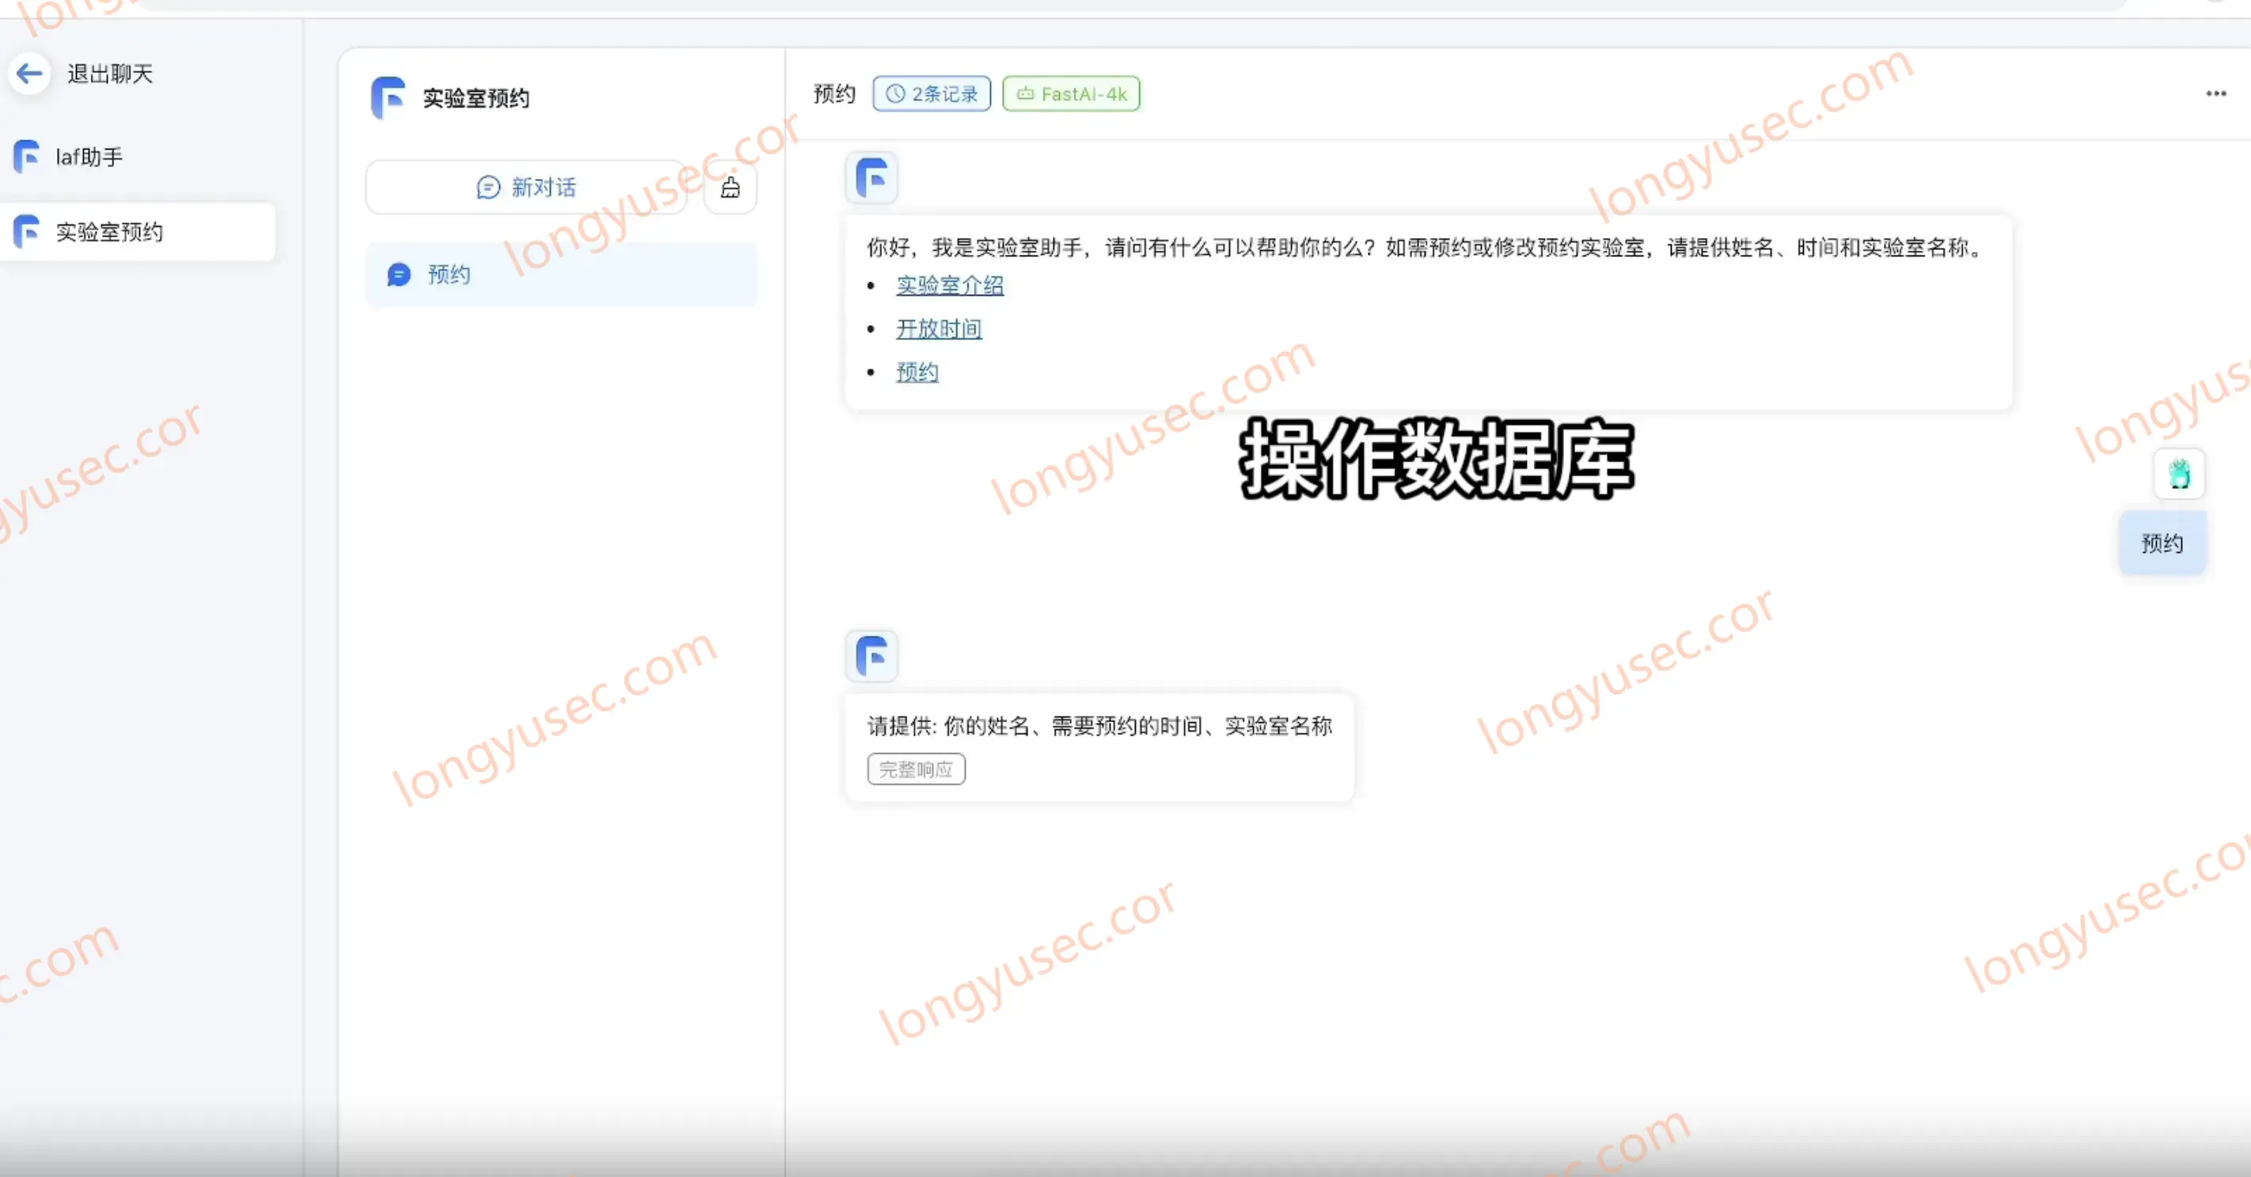The image size is (2251, 1177).
Task: Click the FastAI-4k model tag
Action: tap(1072, 93)
